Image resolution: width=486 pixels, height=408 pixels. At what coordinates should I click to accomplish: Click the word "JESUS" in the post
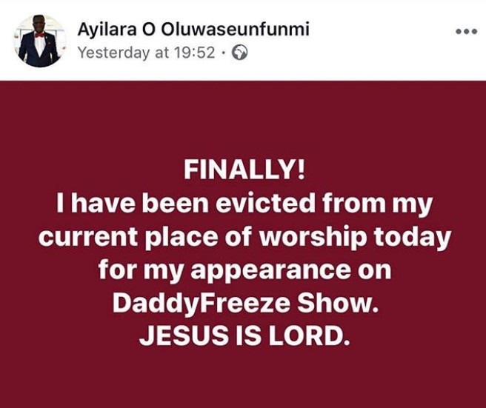pos(176,337)
